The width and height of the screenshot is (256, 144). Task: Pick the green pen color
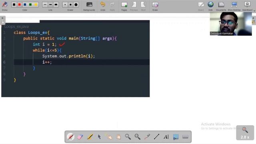(x=30, y=4)
